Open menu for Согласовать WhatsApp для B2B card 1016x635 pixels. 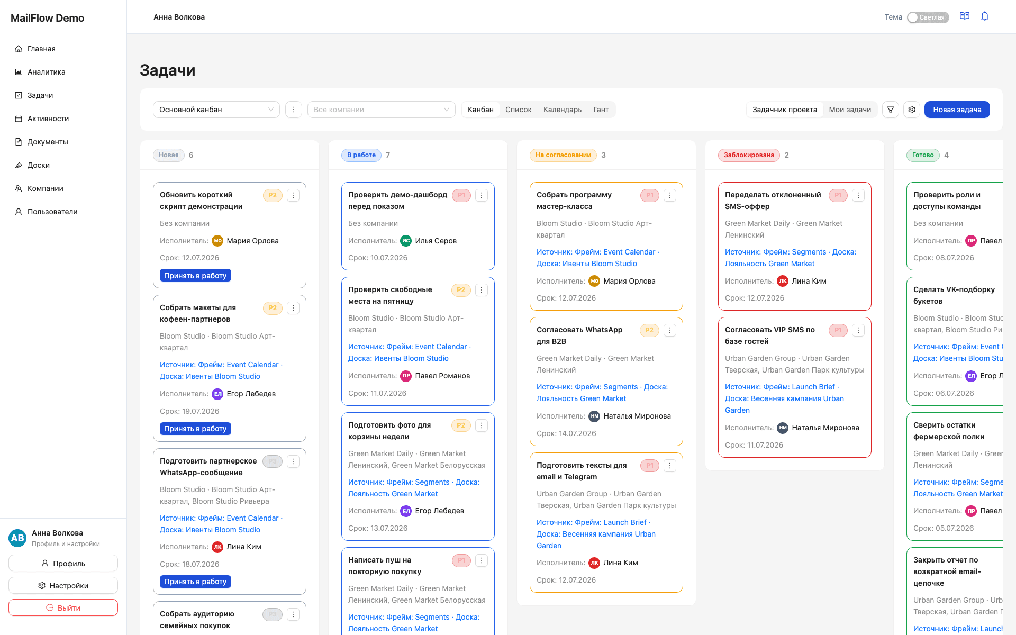(x=670, y=330)
